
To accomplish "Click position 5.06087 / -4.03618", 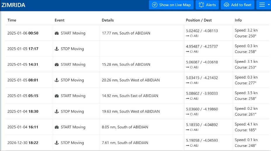I will point(202,62).
